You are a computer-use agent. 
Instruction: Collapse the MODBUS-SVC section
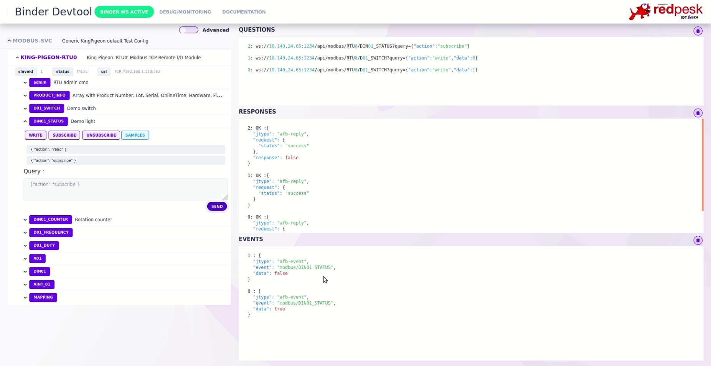9,41
